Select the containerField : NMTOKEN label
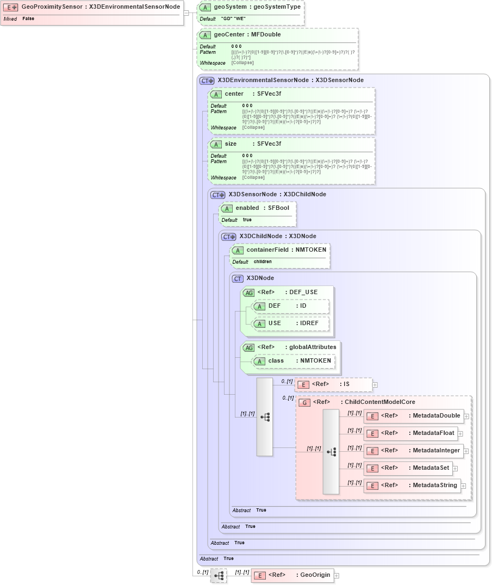Image resolution: width=492 pixels, height=585 pixels. [x=286, y=250]
